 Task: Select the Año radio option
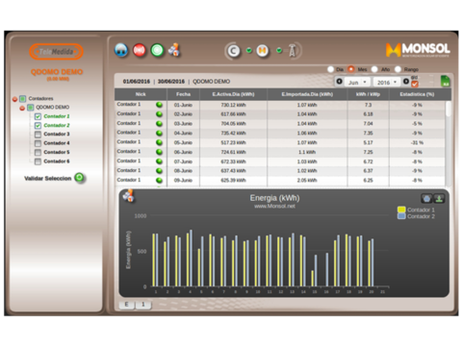374,69
